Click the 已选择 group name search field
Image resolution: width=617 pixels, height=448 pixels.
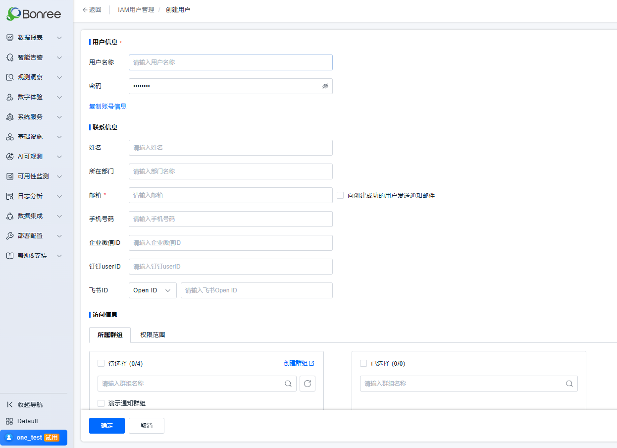[x=469, y=384]
